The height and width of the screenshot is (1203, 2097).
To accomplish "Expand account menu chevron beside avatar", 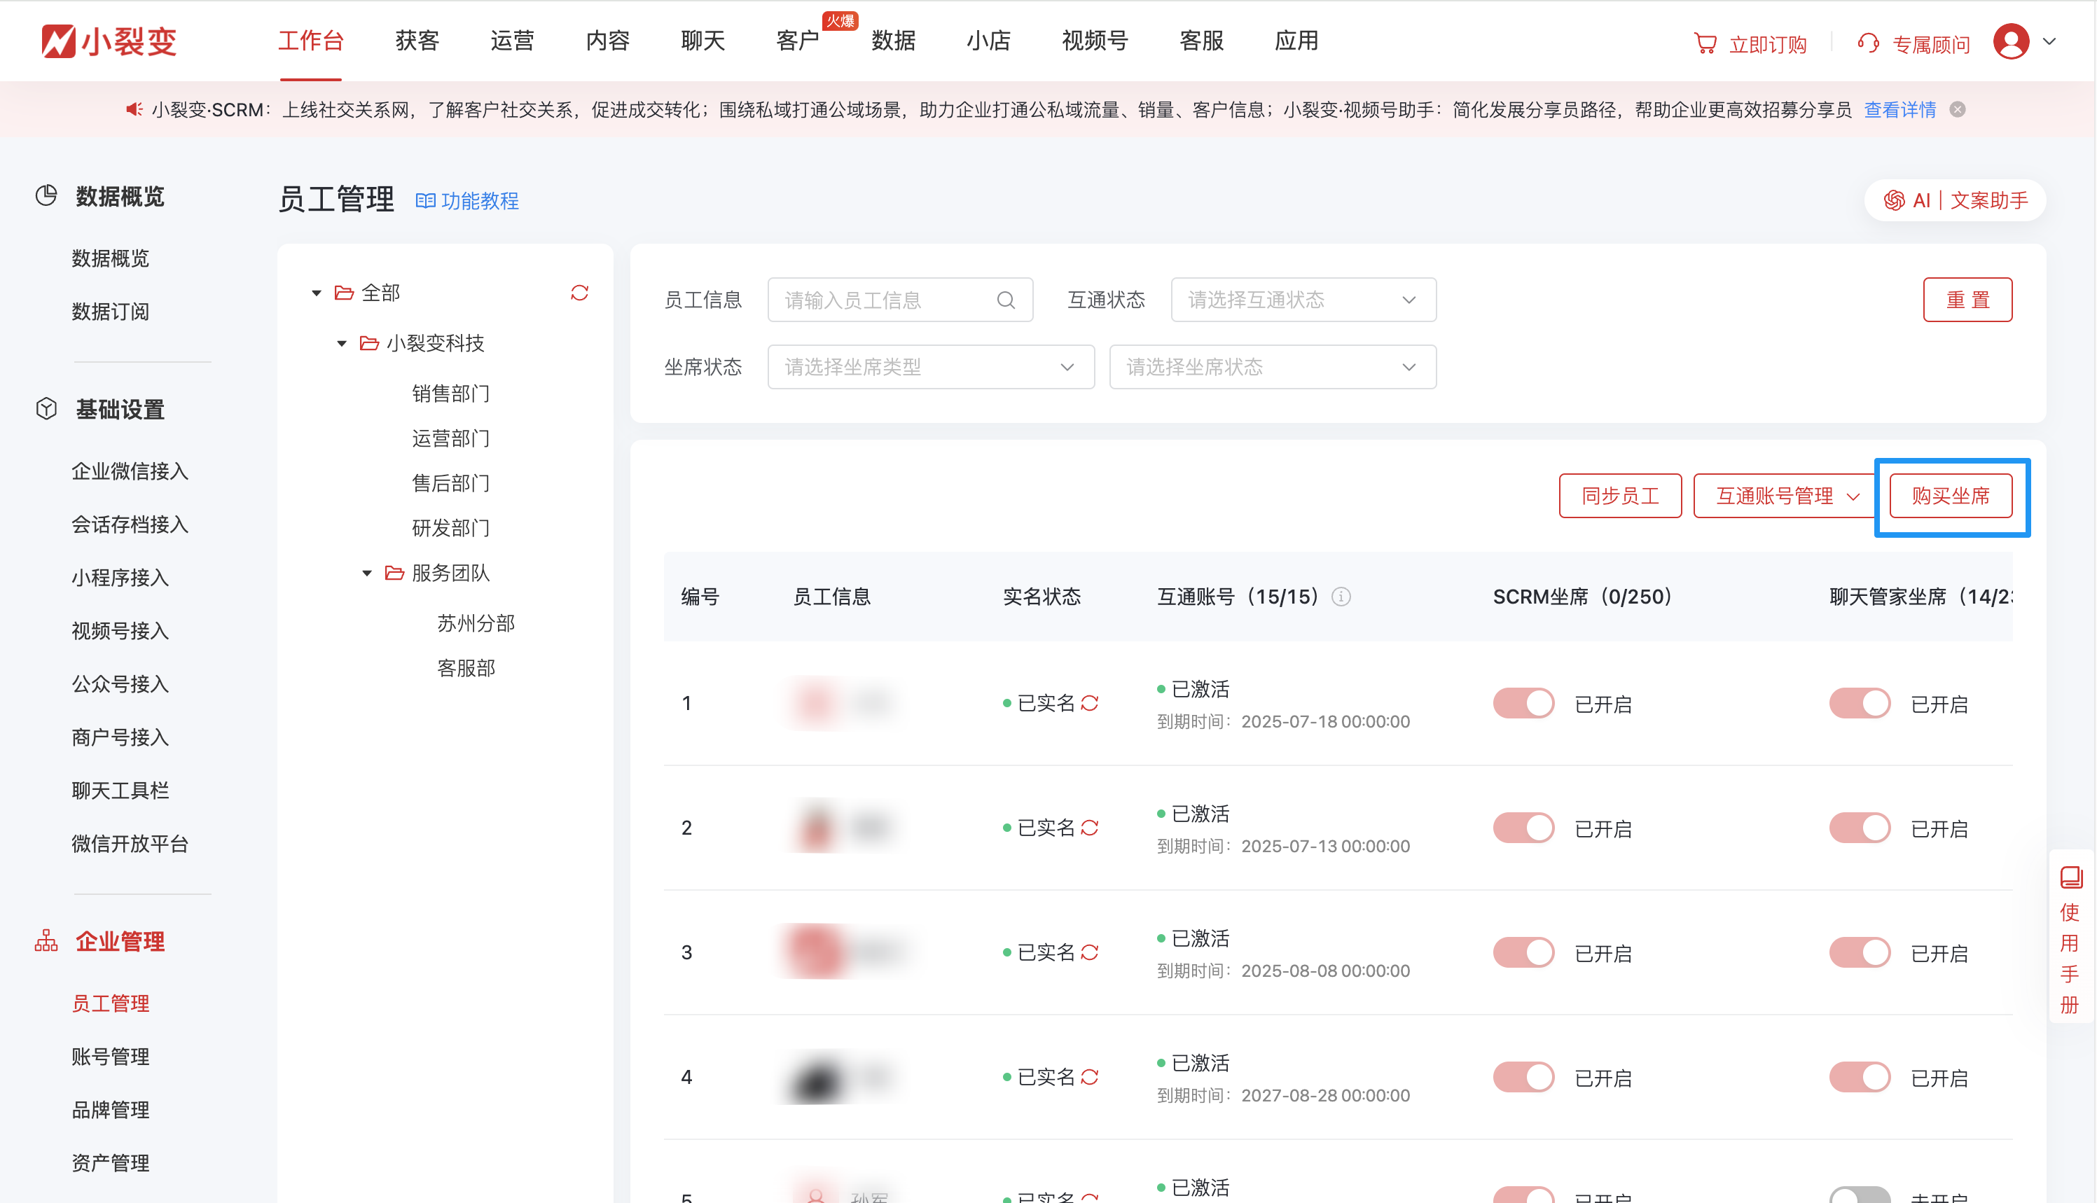I will coord(2050,41).
